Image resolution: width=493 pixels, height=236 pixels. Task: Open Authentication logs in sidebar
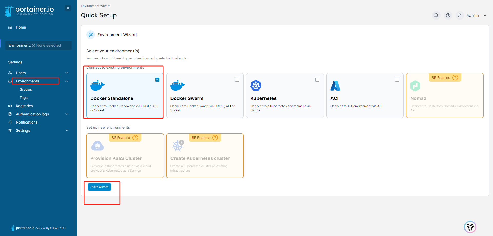click(x=32, y=114)
